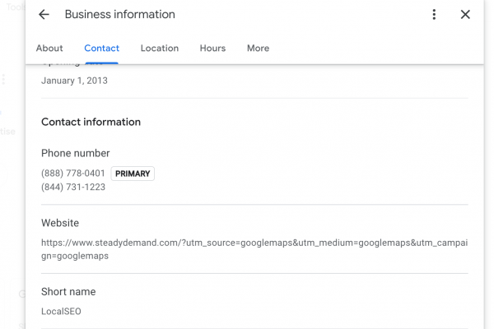Click the Phone number field label
The height and width of the screenshot is (329, 494).
[x=75, y=154]
